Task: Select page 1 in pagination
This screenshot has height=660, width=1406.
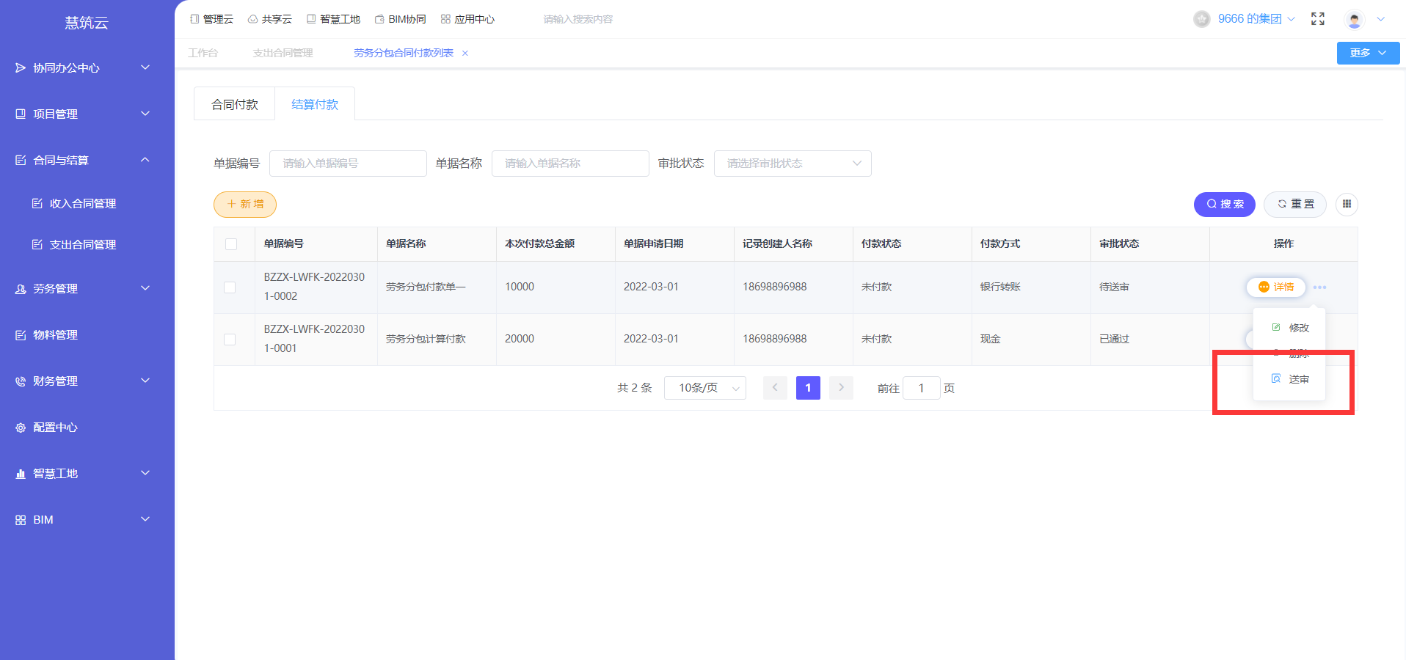Action: [808, 388]
